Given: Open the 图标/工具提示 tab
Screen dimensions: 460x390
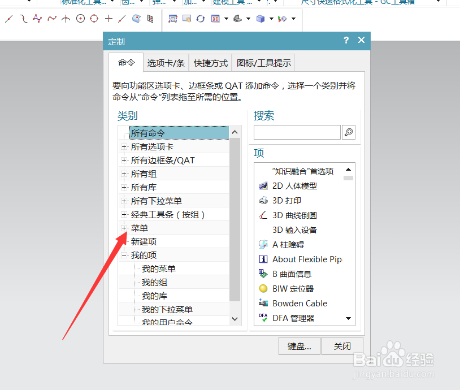Looking at the screenshot, I should pos(263,63).
